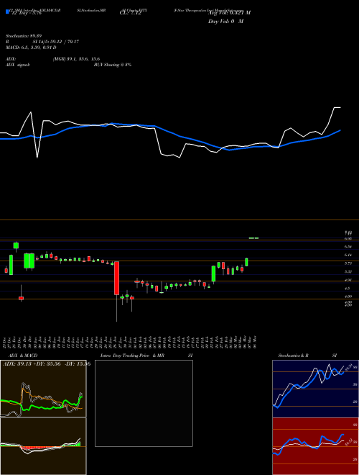359x475 pixels.
Task: Click the 5.73 price axis label
Action: click(348, 263)
